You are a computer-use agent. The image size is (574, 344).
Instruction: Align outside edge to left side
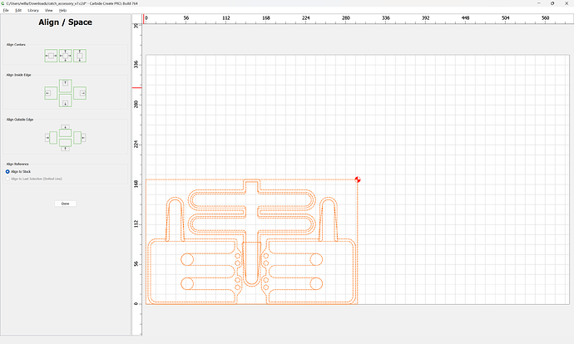(x=51, y=138)
